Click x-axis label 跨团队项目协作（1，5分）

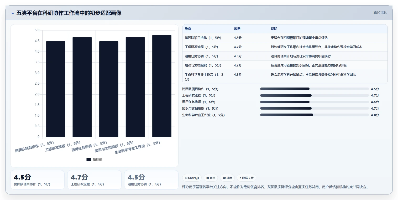35,147
